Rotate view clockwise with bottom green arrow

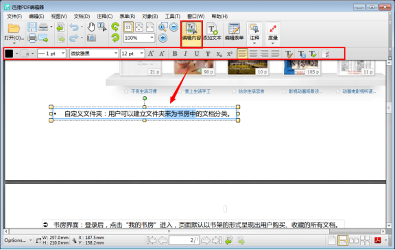[115, 38]
